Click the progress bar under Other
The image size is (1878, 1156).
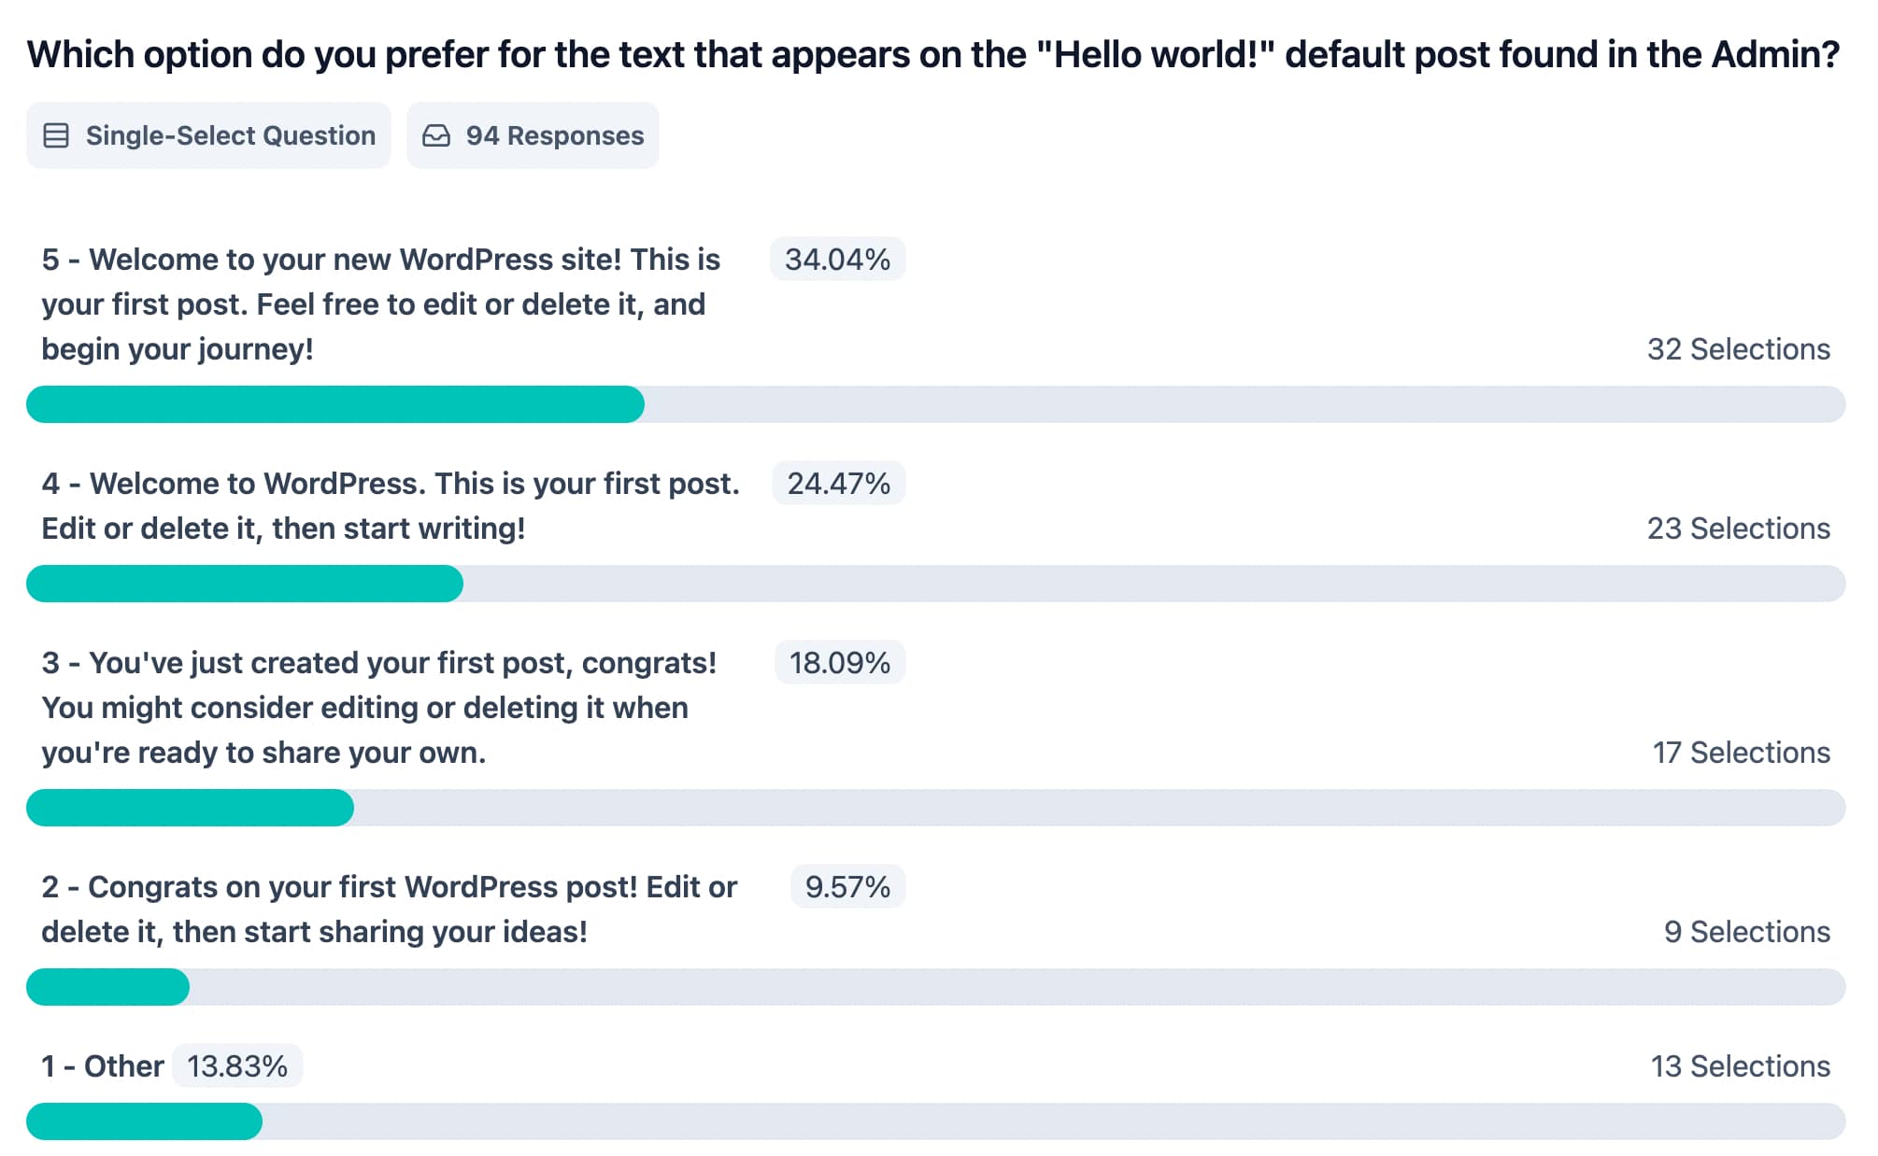(935, 1121)
